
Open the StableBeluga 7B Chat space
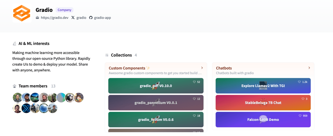click(263, 103)
